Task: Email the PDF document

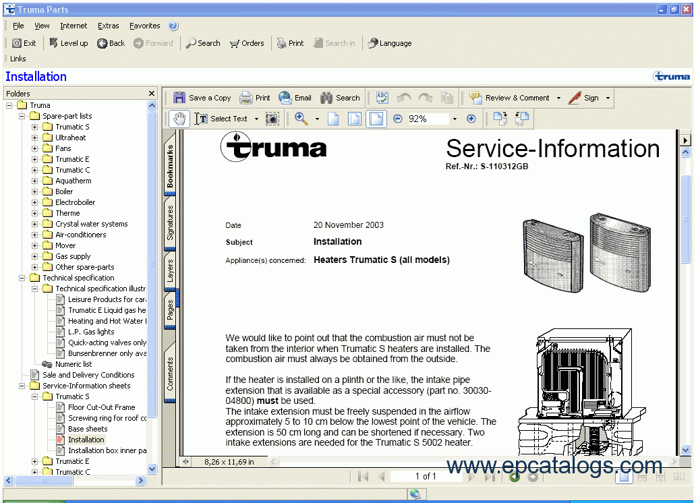Action: tap(295, 98)
